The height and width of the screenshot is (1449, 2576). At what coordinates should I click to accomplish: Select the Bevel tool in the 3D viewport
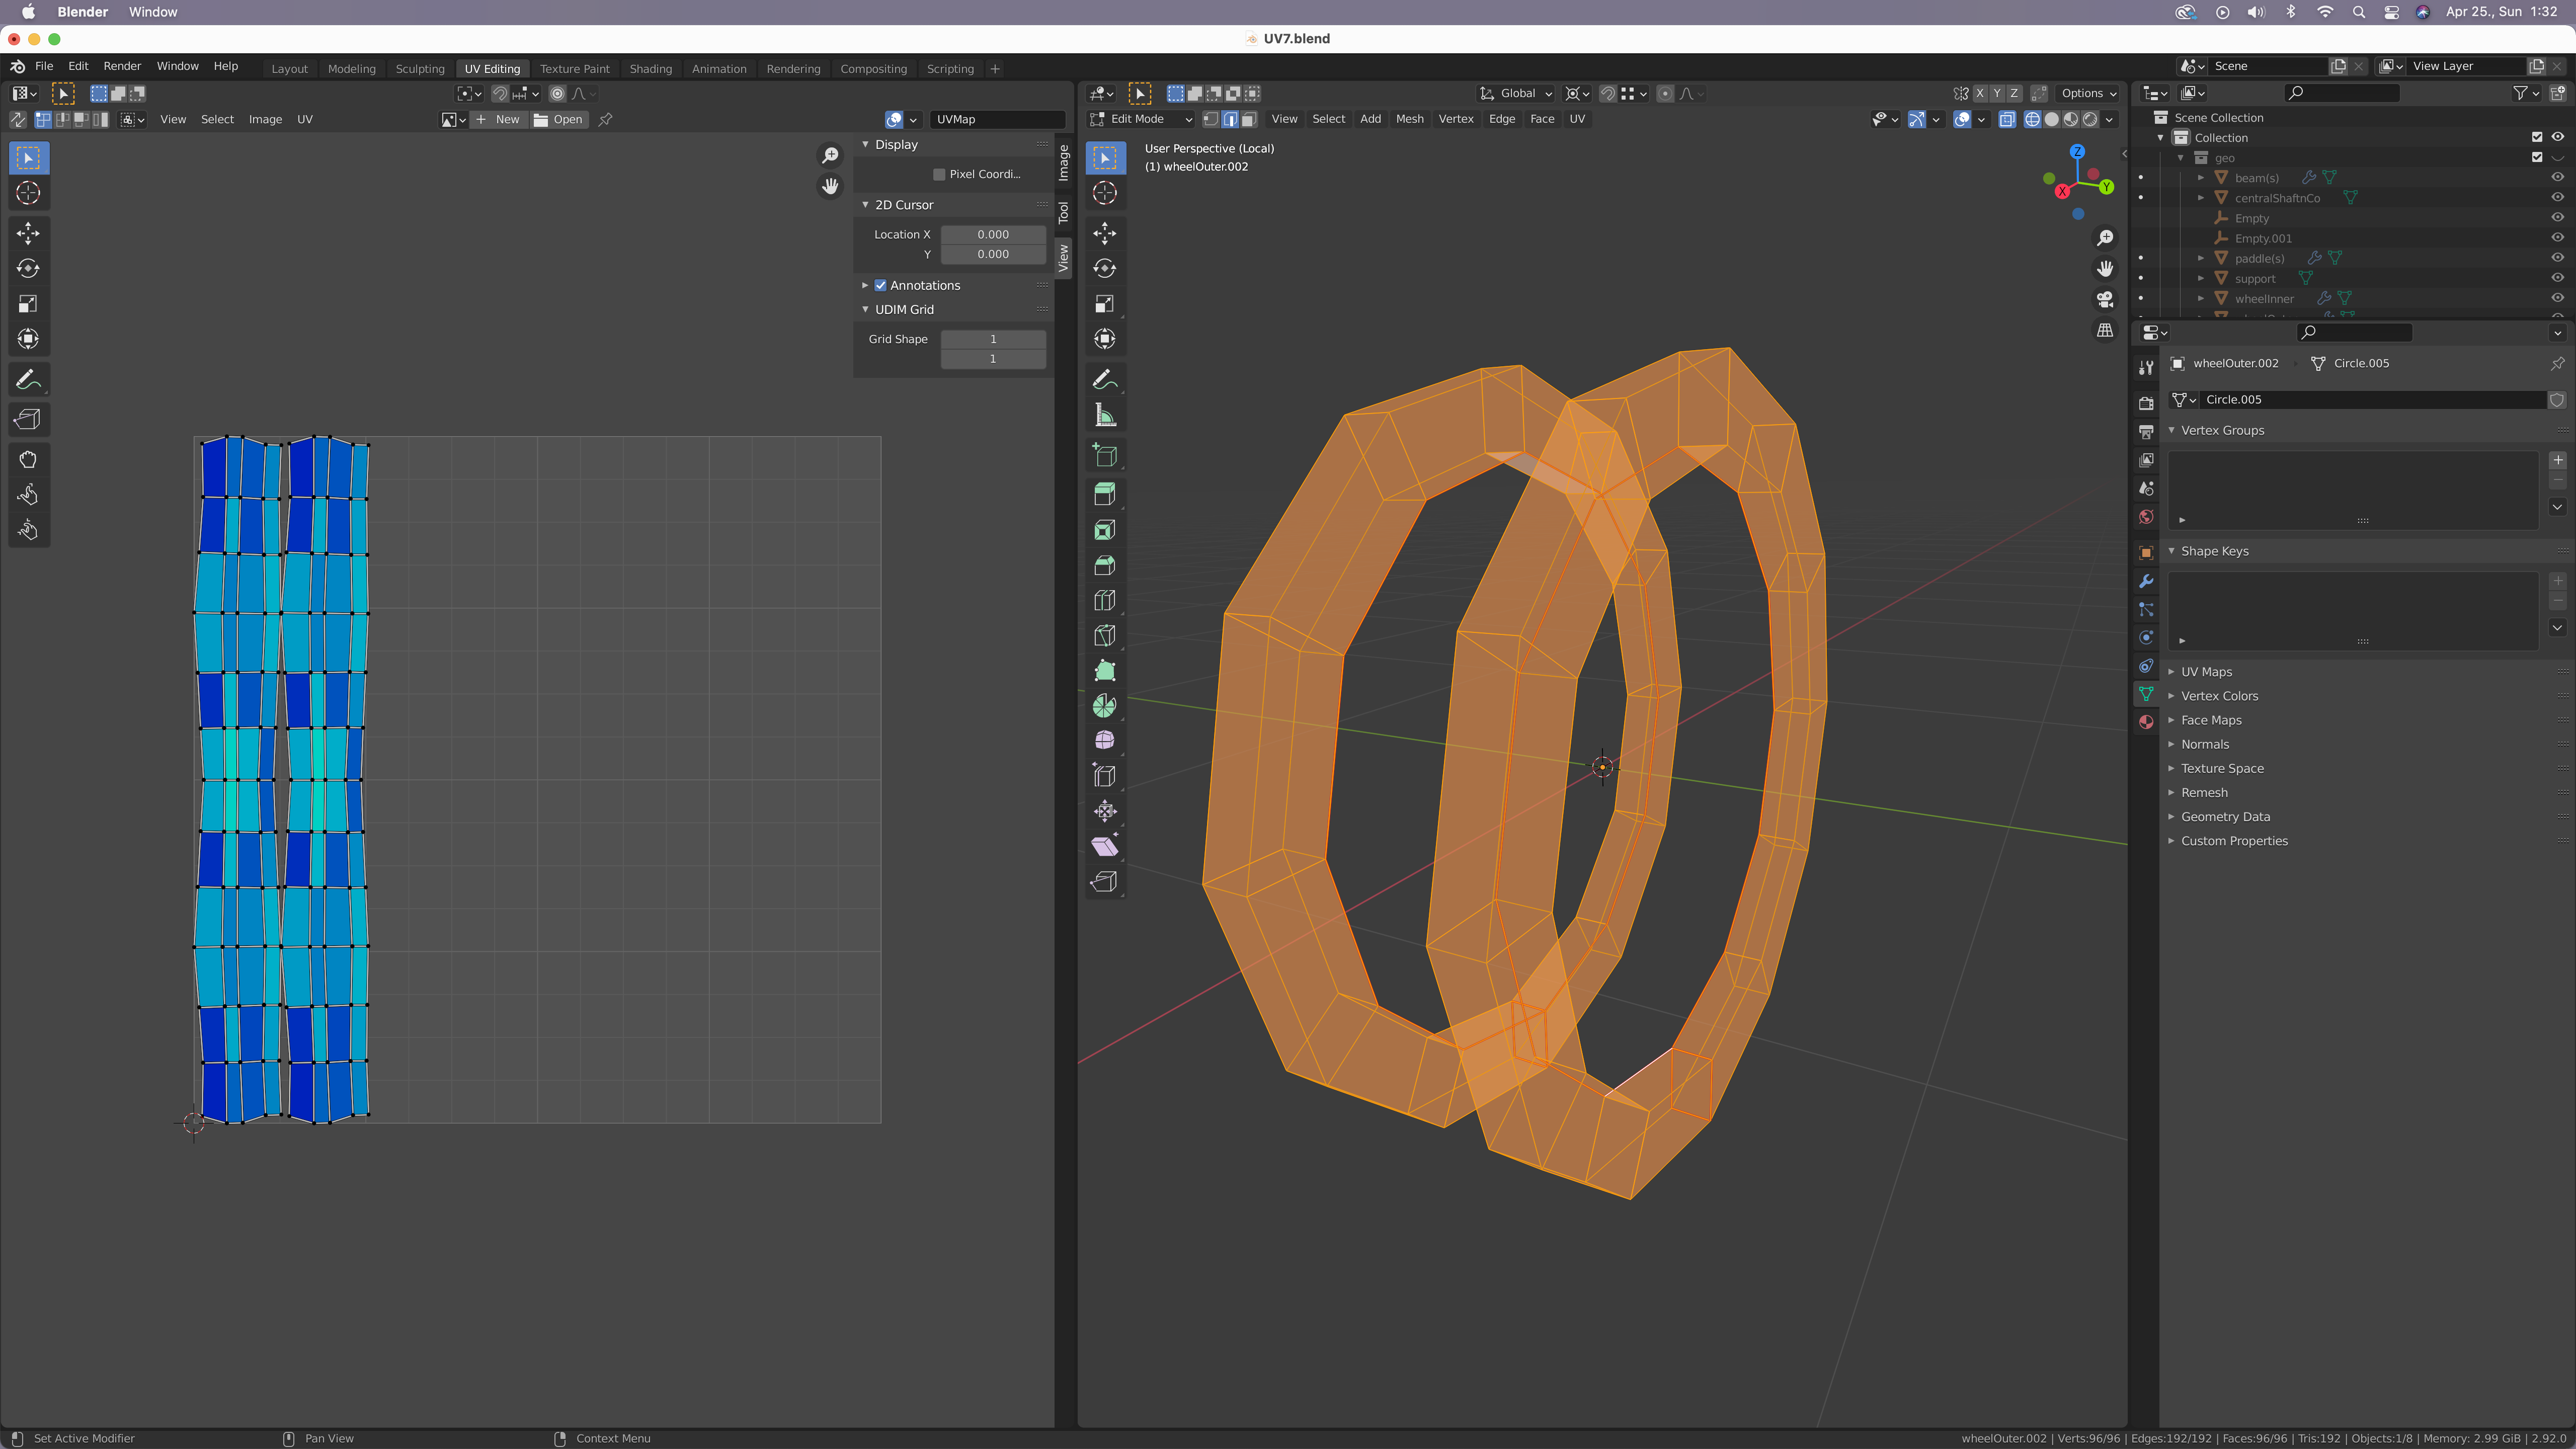[1104, 566]
